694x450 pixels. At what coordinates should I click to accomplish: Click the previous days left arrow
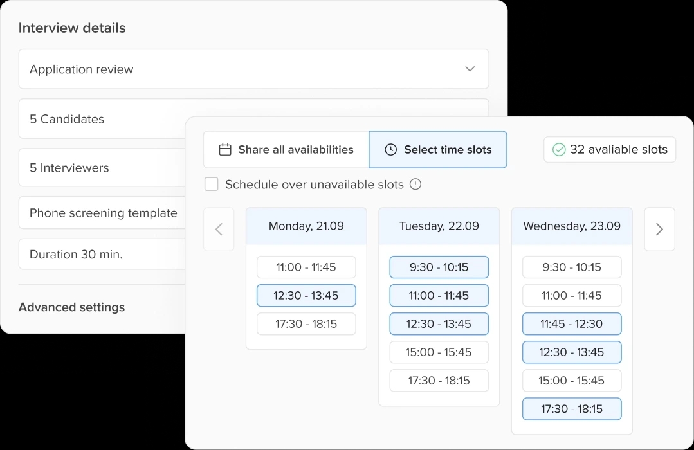[x=219, y=229]
